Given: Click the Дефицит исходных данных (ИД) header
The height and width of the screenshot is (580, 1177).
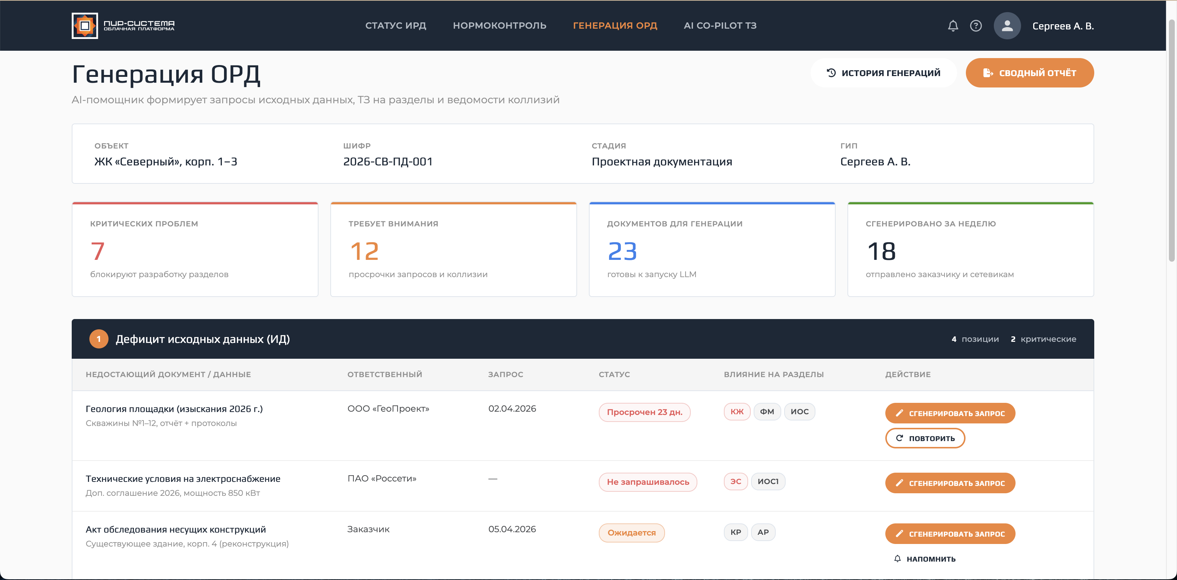Looking at the screenshot, I should (x=202, y=339).
